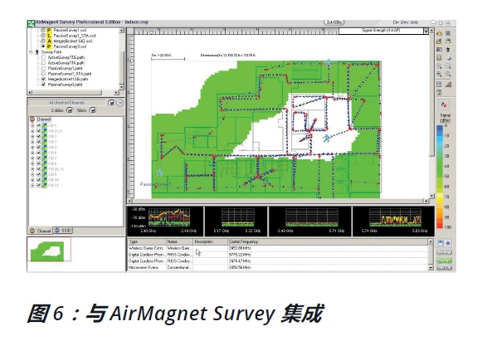Image resolution: width=487 pixels, height=341 pixels.
Task: Open the File menu
Action: (396, 22)
